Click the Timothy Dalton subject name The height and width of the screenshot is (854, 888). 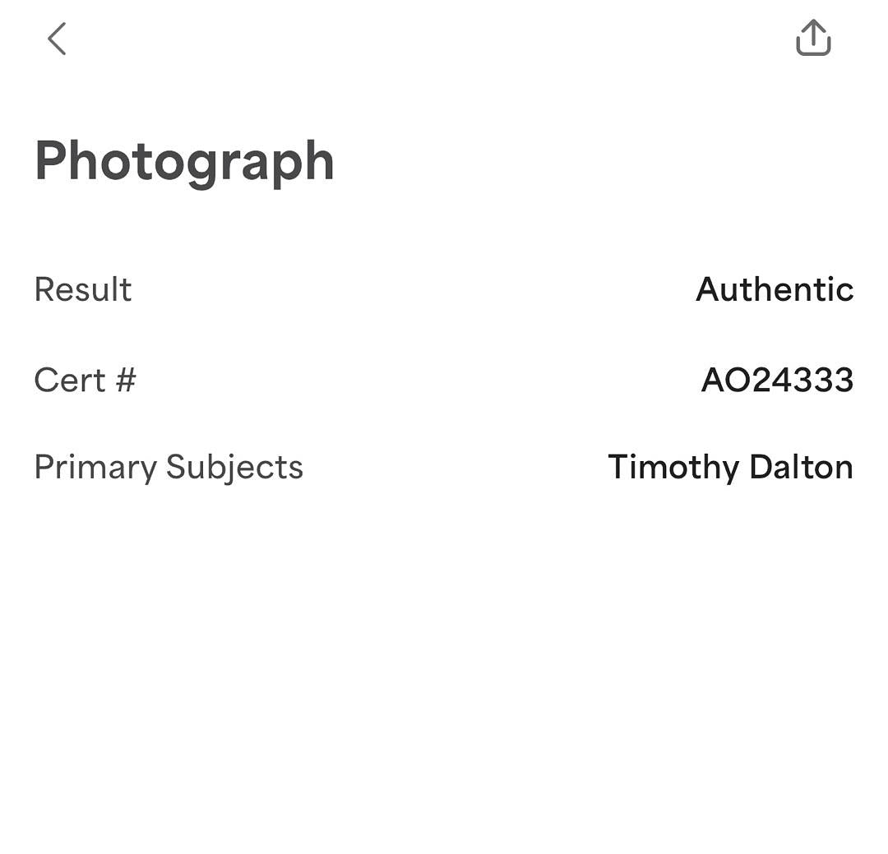click(730, 467)
